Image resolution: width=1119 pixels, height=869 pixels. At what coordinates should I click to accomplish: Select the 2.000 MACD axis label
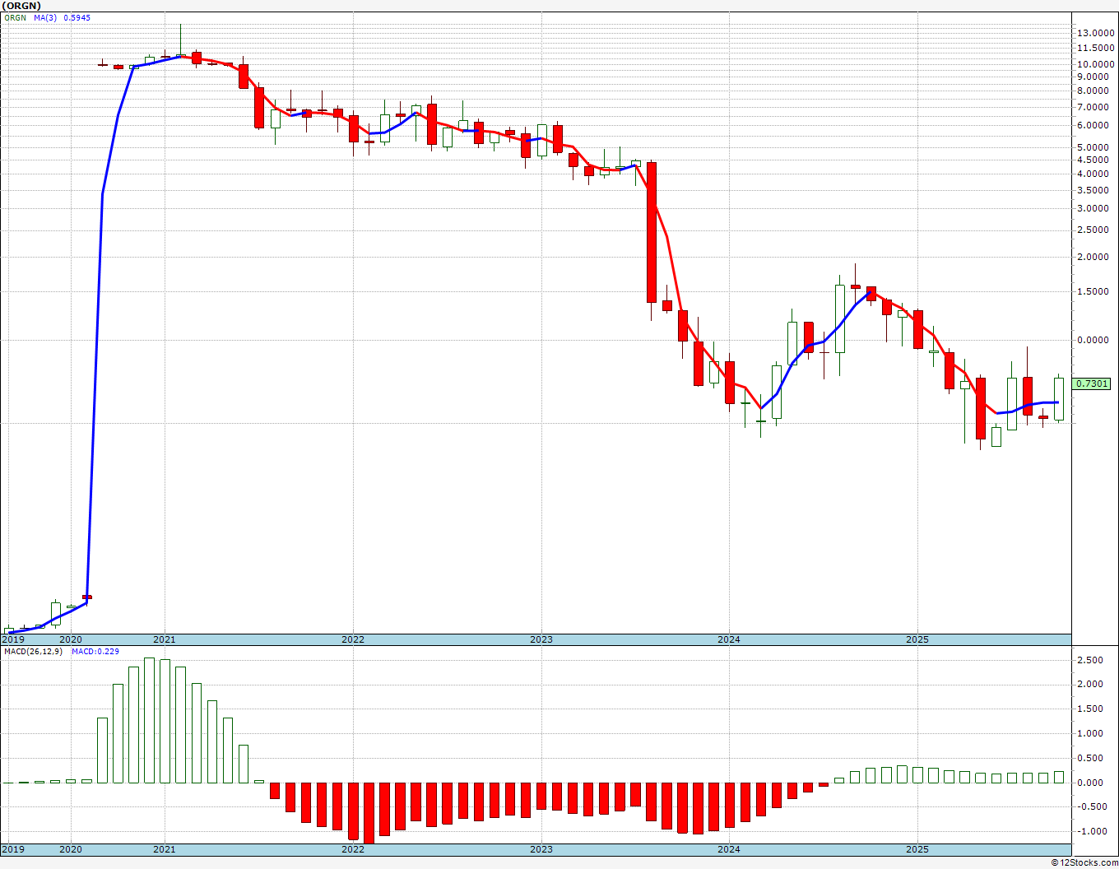(x=1091, y=684)
